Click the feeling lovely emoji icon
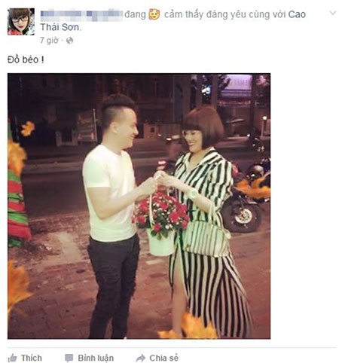Viewport: 339px width, 363px height. (154, 14)
